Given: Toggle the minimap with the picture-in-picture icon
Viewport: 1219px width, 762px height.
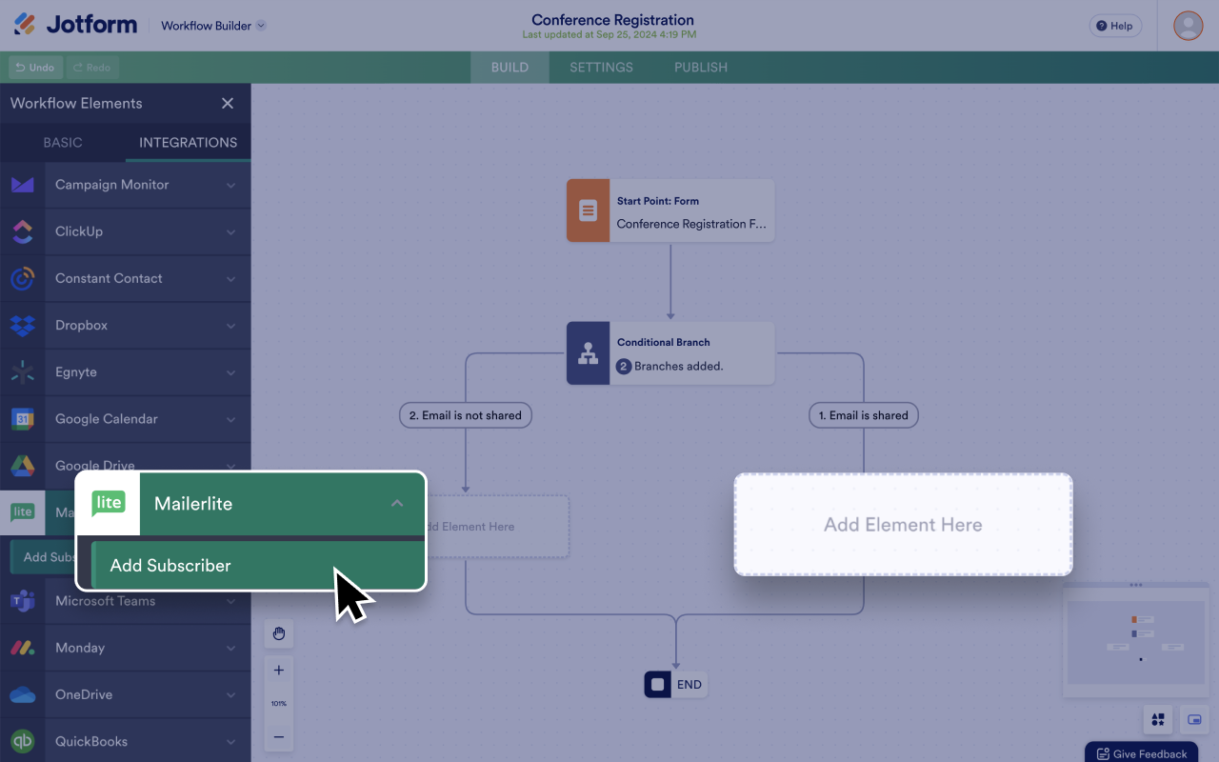Looking at the screenshot, I should (1194, 720).
